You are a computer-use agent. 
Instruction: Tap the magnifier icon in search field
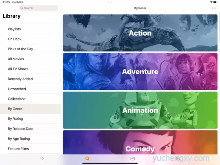(x=22, y=8)
